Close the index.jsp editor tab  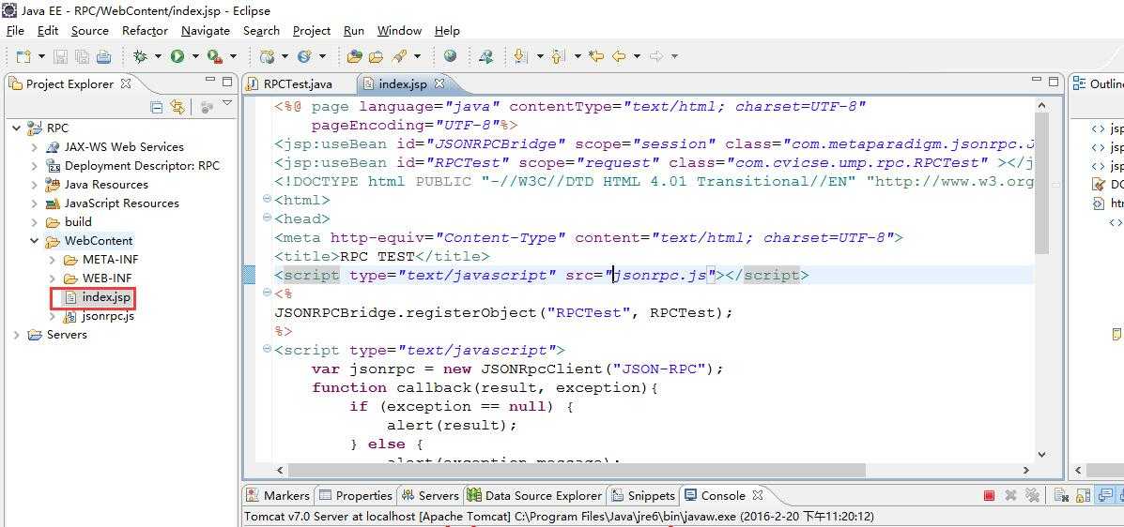[439, 83]
